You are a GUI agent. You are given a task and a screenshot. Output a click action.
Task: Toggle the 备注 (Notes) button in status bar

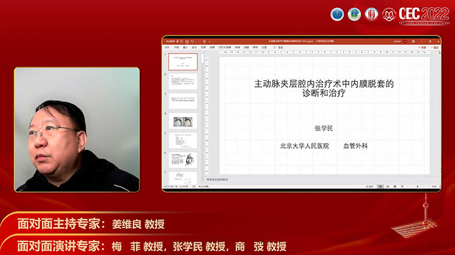[x=369, y=186]
